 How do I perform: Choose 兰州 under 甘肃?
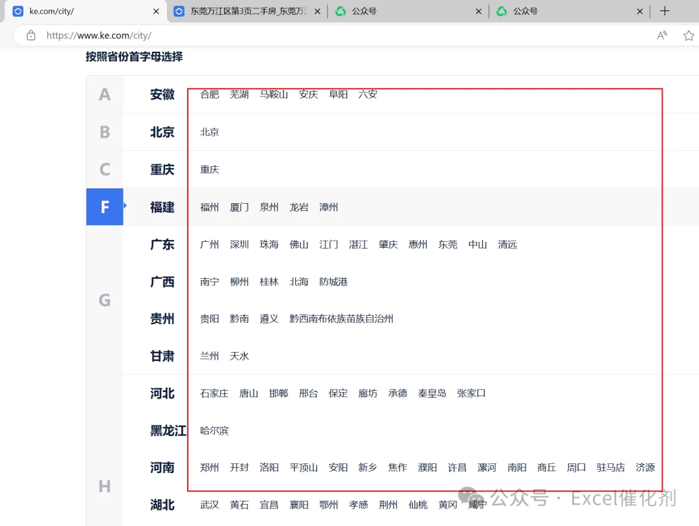[x=210, y=356]
